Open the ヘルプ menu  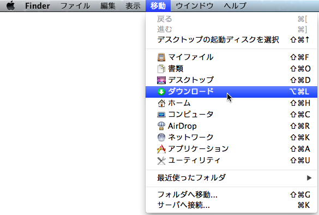tap(235, 5)
